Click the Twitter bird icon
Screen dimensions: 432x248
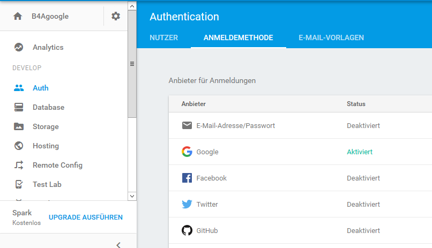(187, 204)
